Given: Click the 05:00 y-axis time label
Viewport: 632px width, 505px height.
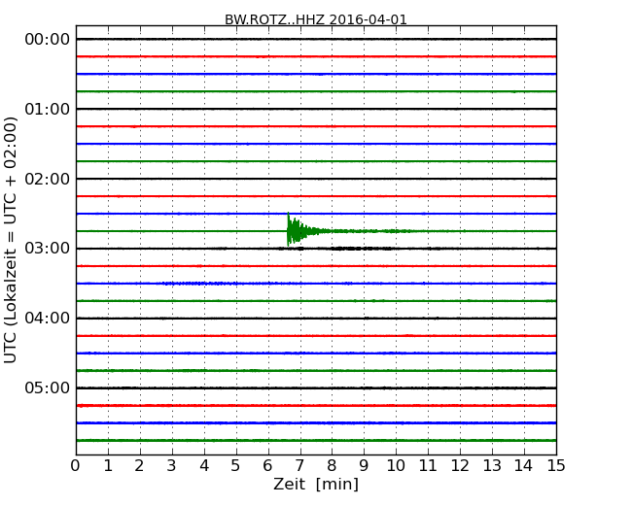Looking at the screenshot, I should [x=48, y=387].
